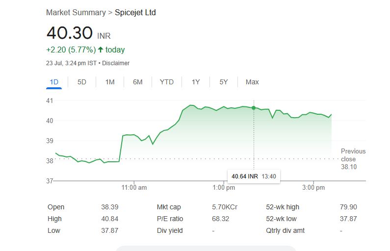
Task: Open the 1M time range tab
Action: (110, 82)
